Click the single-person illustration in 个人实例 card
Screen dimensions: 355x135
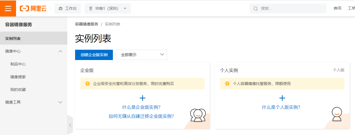coord(337,114)
